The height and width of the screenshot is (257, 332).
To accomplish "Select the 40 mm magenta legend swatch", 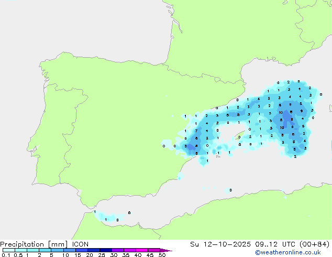I will [142, 250].
